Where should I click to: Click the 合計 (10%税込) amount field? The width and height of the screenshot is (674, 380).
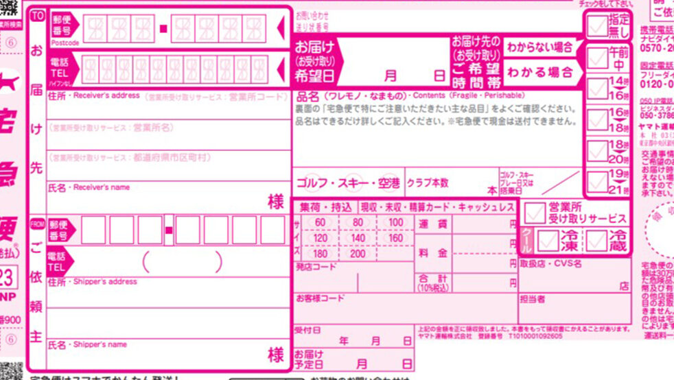point(485,283)
